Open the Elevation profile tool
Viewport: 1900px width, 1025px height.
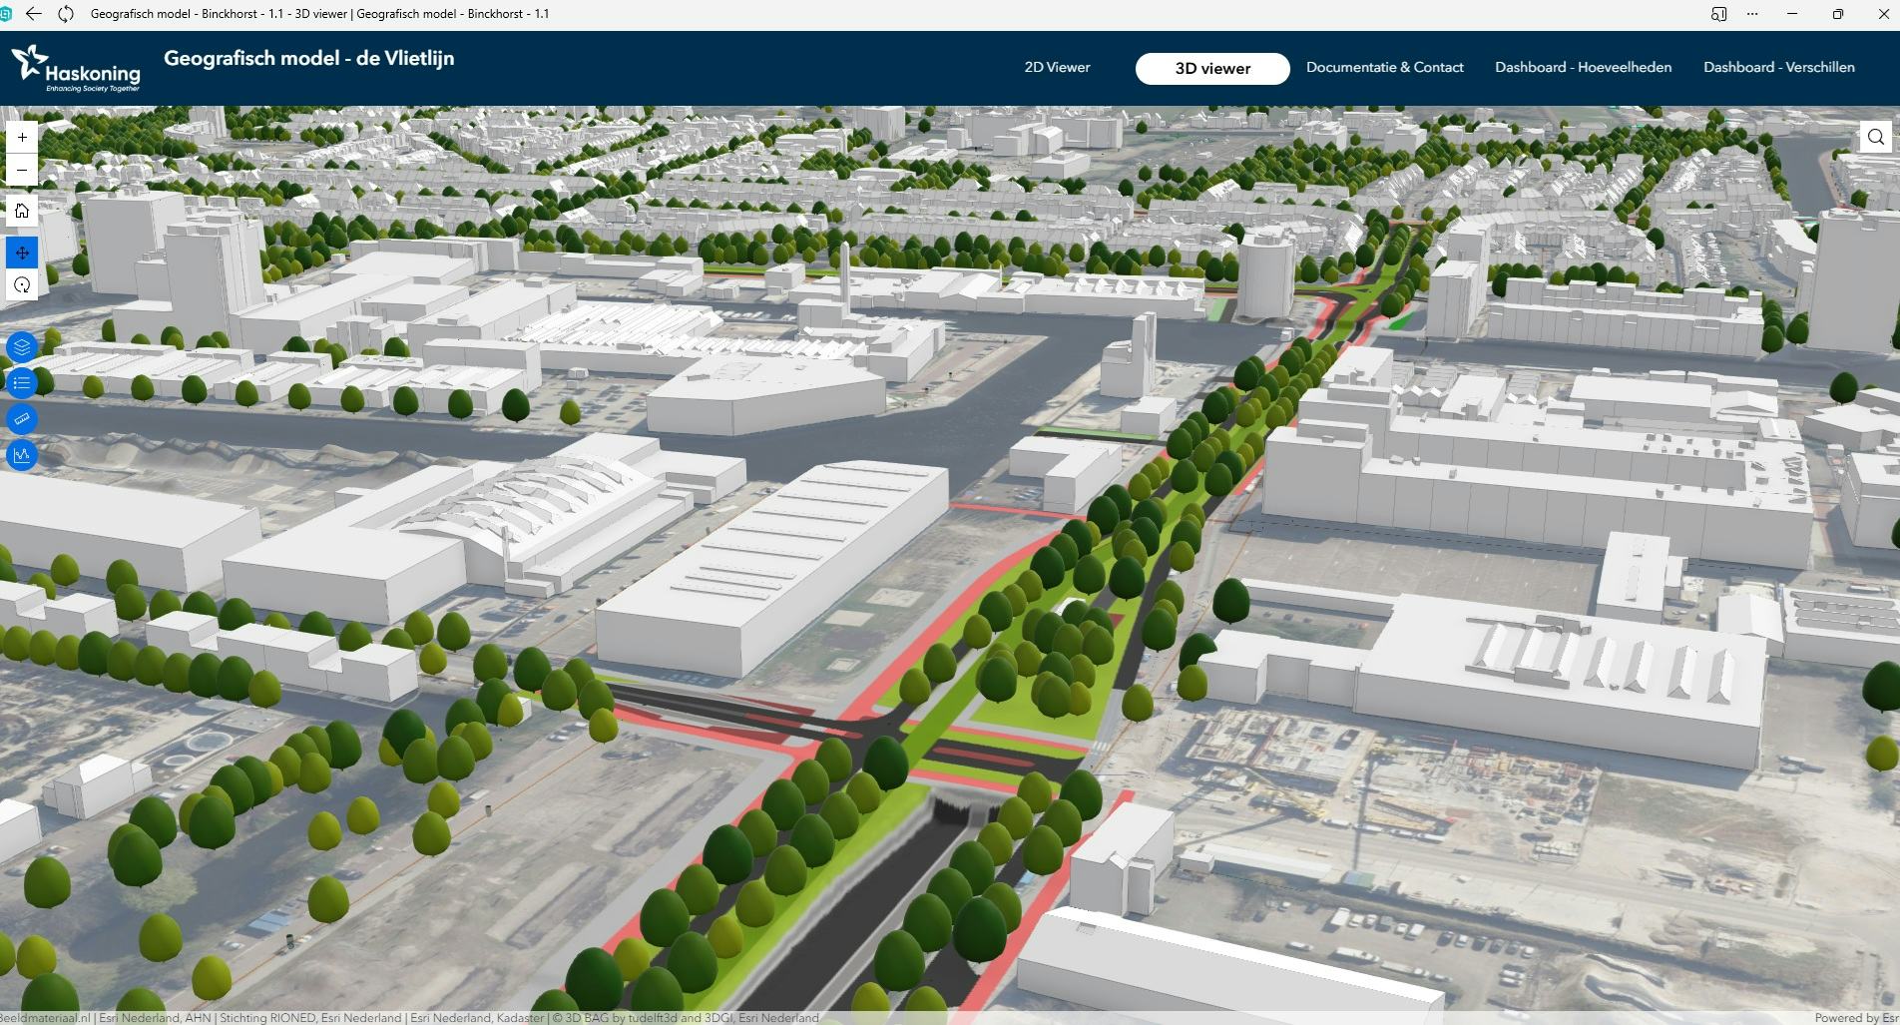click(x=21, y=455)
